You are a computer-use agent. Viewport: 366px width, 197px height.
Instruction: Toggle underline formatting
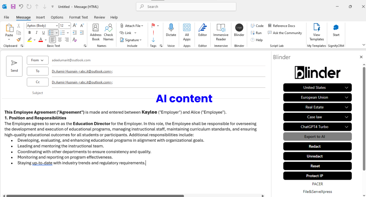(x=43, y=32)
